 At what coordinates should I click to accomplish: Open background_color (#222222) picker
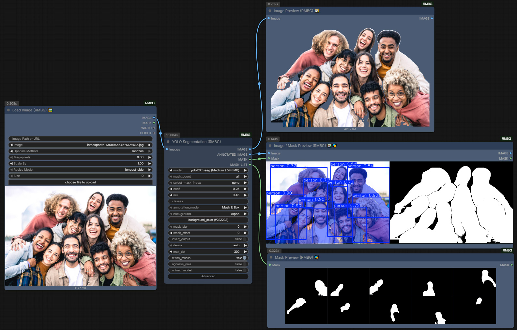click(208, 220)
